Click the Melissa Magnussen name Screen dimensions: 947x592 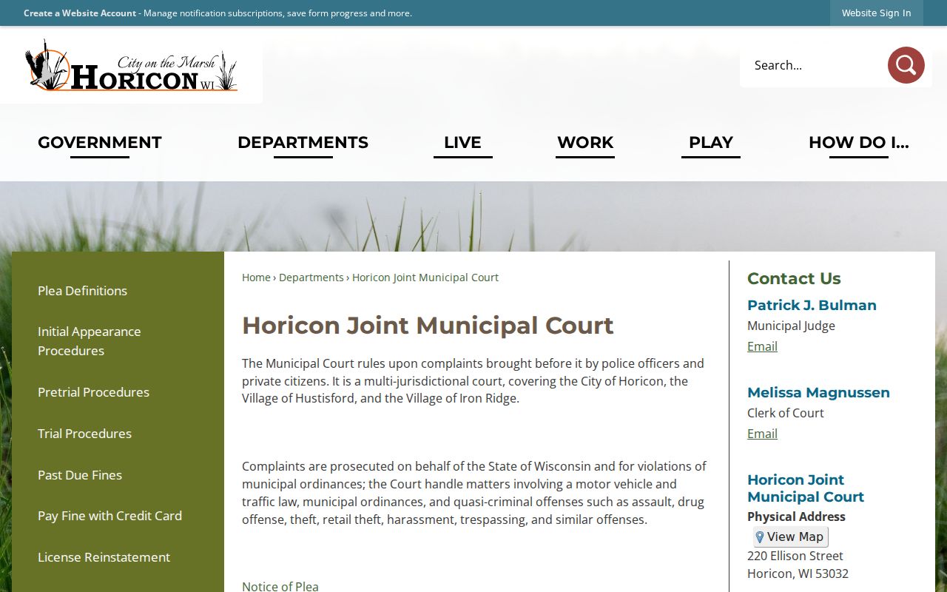point(818,392)
